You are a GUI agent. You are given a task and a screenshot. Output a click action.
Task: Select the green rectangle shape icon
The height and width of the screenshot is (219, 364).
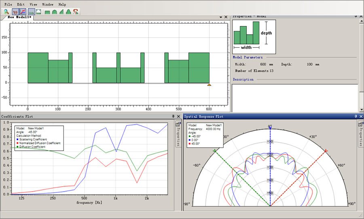(x=47, y=12)
